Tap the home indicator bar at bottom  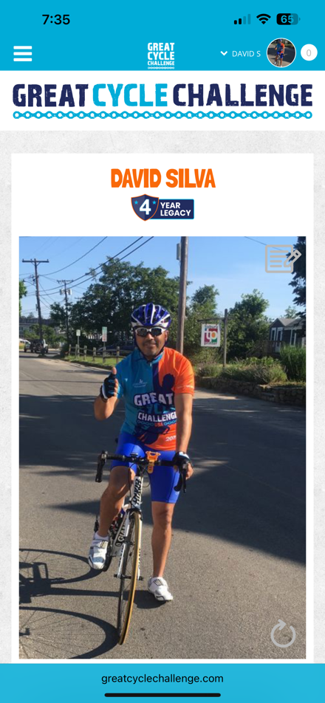(162, 695)
